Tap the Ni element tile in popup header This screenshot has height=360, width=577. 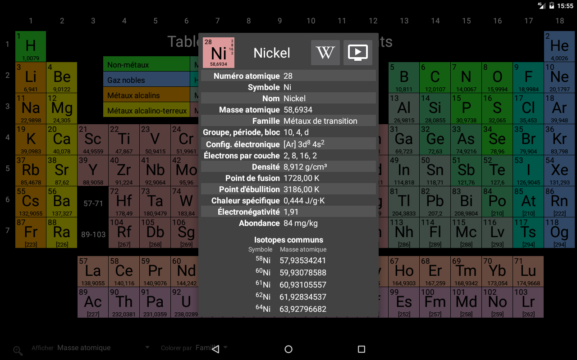click(x=219, y=53)
